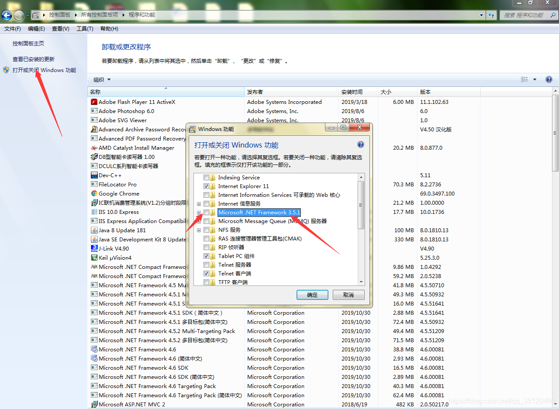Enable the NFS 服务 checkbox
This screenshot has width=559, height=409.
pos(206,230)
